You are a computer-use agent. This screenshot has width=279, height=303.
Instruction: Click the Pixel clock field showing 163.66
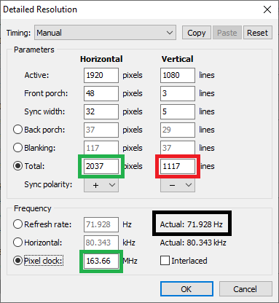[x=101, y=261]
